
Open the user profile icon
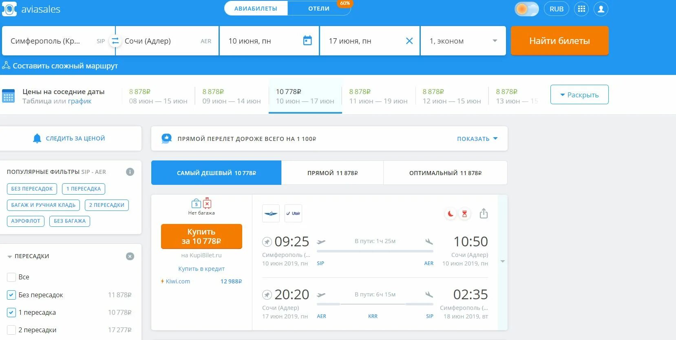point(601,9)
